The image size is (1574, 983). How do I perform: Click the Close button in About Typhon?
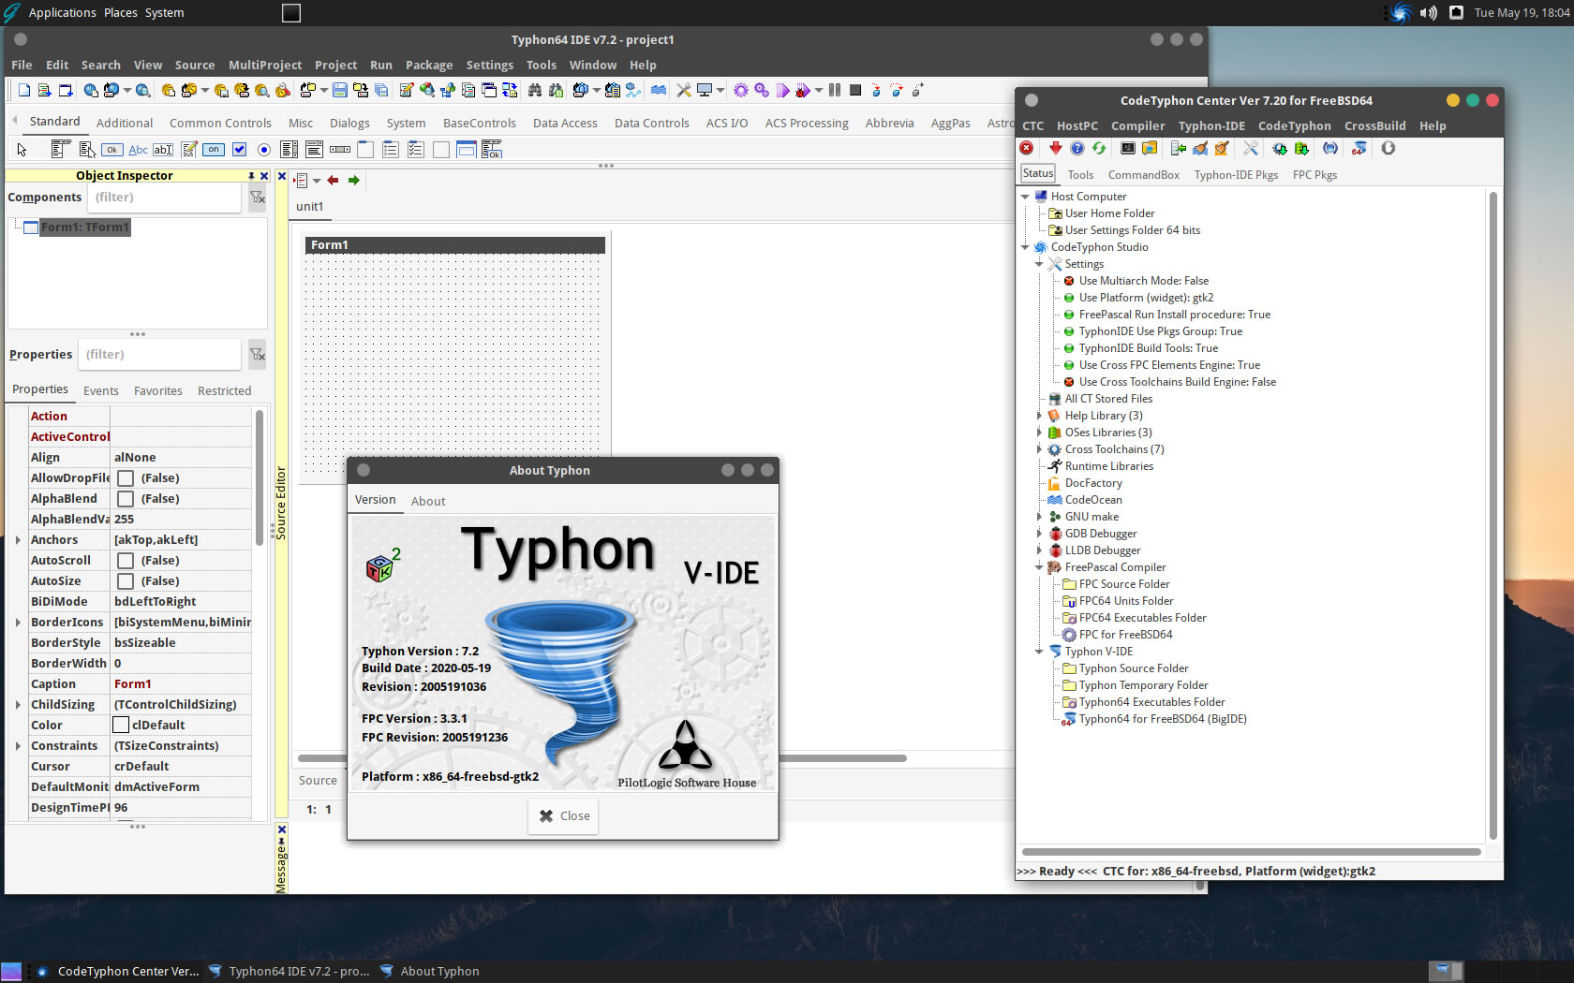point(564,816)
